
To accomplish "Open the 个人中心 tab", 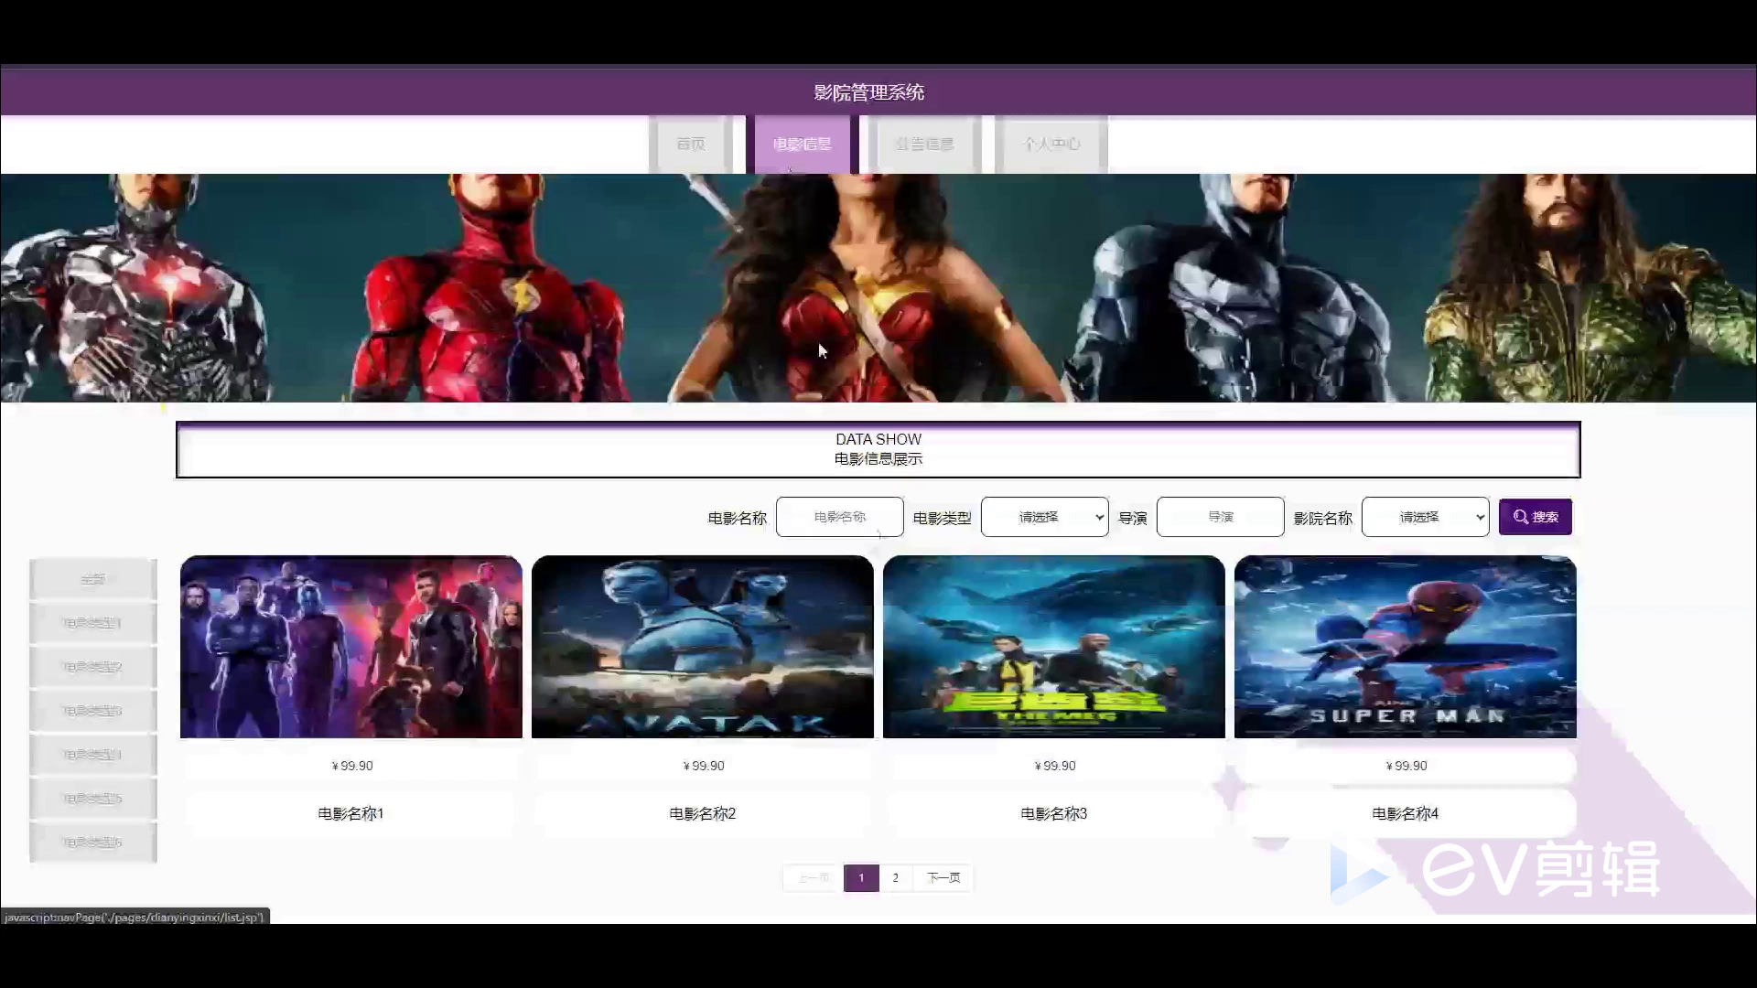I will (1051, 144).
